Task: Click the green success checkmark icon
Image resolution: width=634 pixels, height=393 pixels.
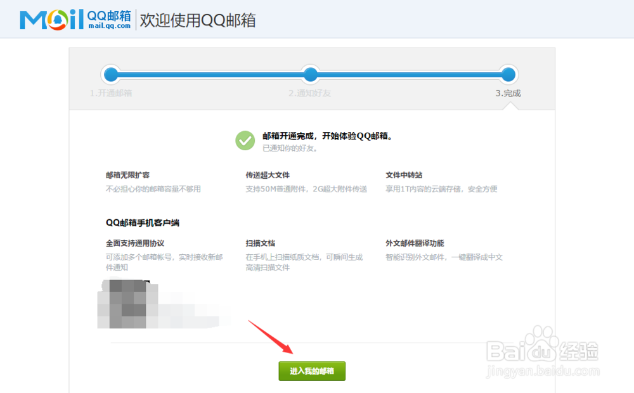Action: click(x=245, y=140)
